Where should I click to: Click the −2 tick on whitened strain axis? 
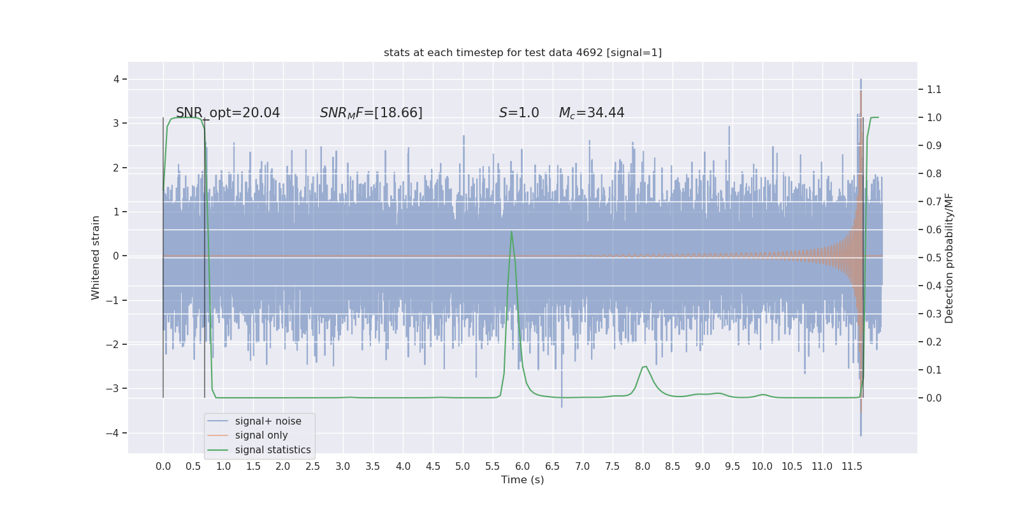pos(113,344)
